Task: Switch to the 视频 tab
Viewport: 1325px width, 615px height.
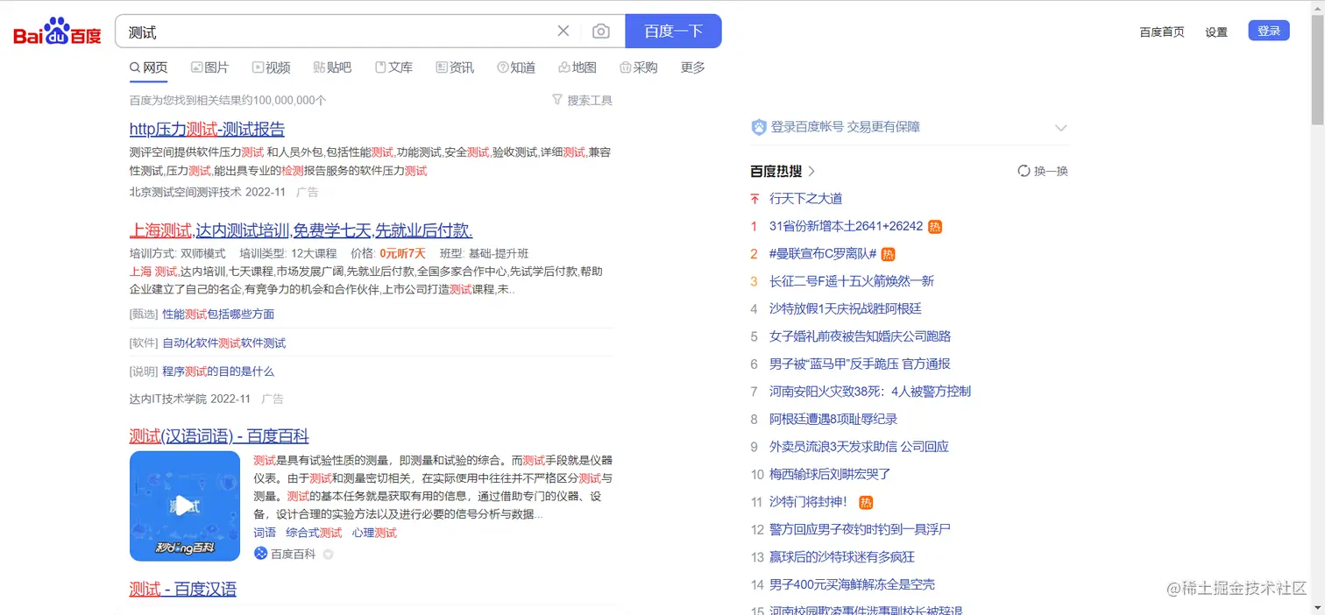Action: [x=271, y=67]
